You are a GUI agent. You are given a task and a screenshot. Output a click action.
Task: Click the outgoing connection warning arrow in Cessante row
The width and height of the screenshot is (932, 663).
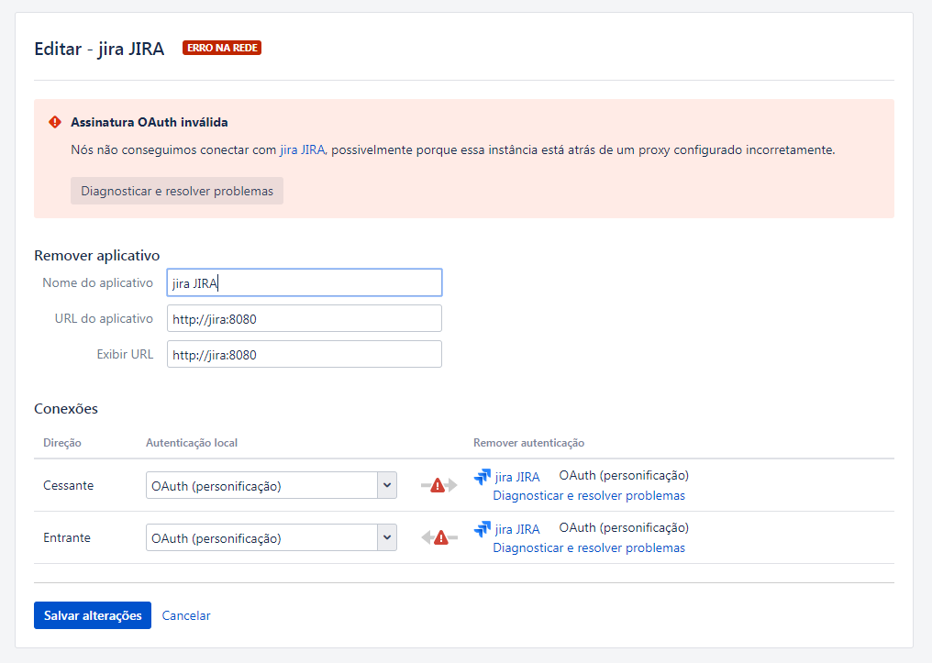[438, 485]
